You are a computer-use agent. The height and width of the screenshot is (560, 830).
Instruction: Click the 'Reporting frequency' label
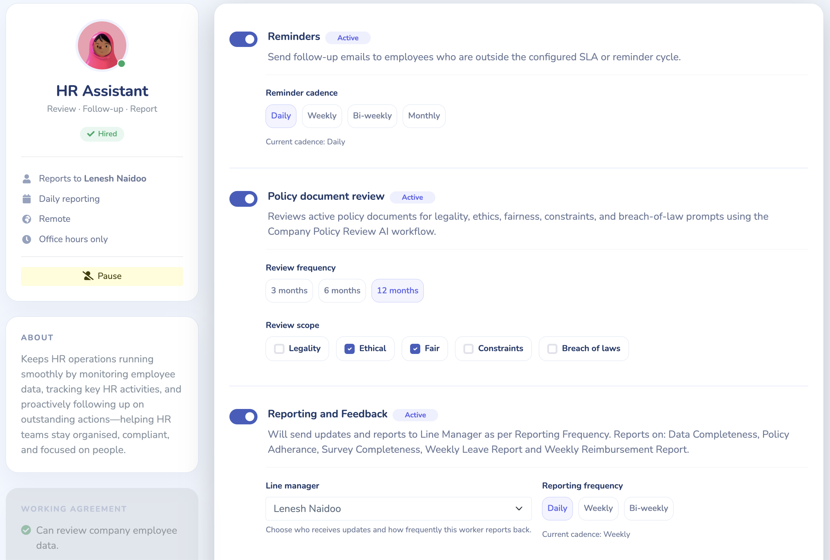[582, 486]
